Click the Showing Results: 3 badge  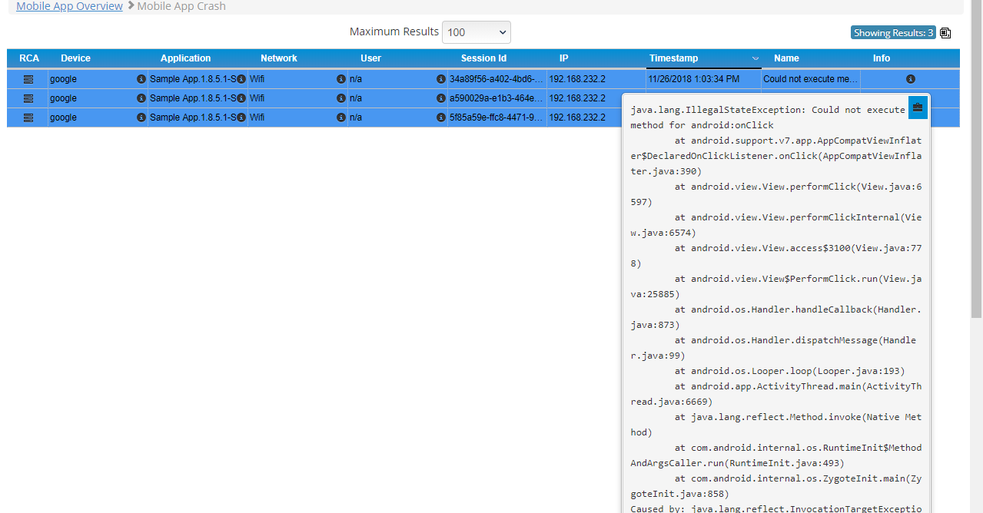892,33
